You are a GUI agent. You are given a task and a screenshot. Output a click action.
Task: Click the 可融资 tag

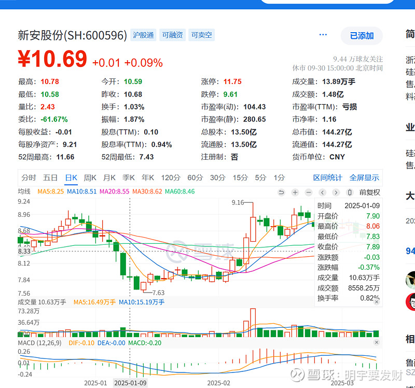click(172, 35)
